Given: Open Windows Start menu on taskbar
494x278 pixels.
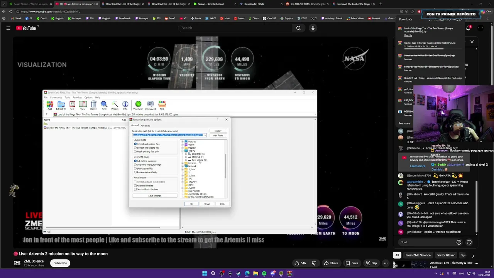Looking at the screenshot, I should (x=205, y=273).
